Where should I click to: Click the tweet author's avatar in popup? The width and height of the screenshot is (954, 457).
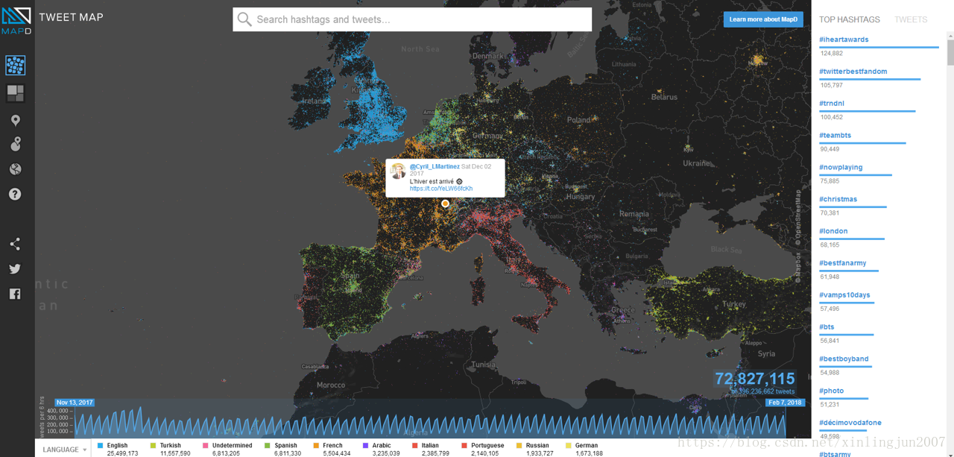click(399, 171)
